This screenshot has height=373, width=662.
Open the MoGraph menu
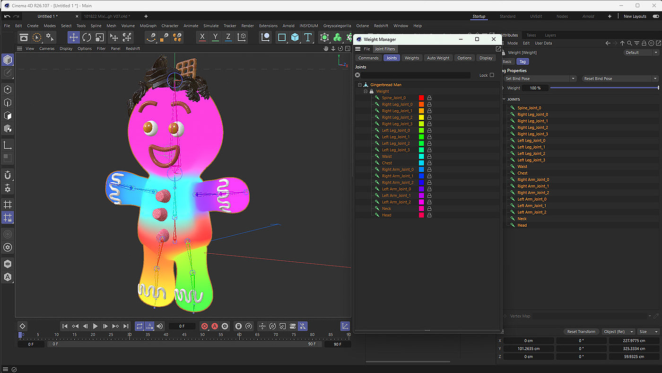tap(148, 26)
